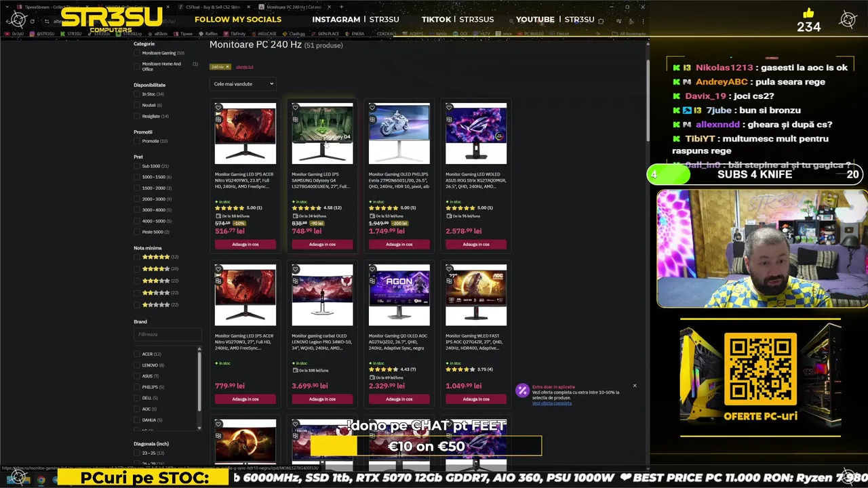The width and height of the screenshot is (868, 488).
Task: Add the Samsung Odyssey G4 to cart
Action: (x=322, y=244)
